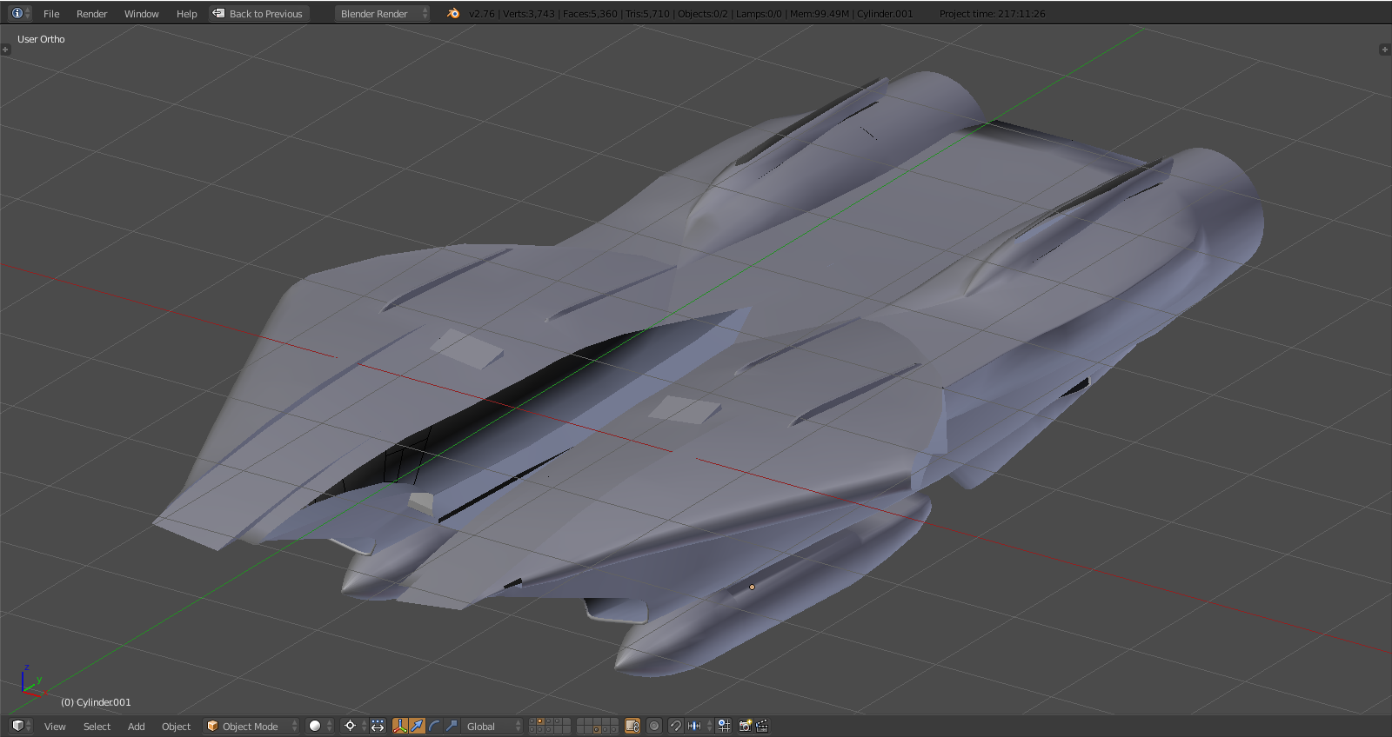The image size is (1392, 737).
Task: Open the Render menu
Action: 91,14
